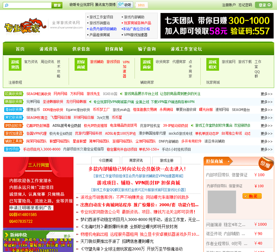Open the 七天团队 banner advertisement
The width and height of the screenshot is (277, 252).
pyautogui.click(x=217, y=26)
